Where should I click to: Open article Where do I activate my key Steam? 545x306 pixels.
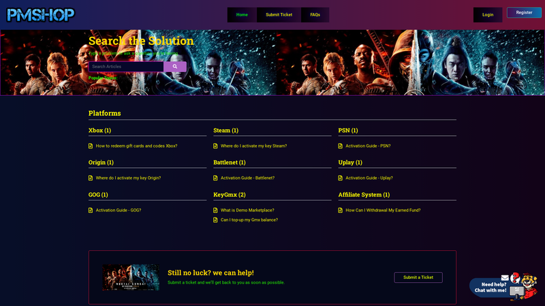pyautogui.click(x=253, y=146)
